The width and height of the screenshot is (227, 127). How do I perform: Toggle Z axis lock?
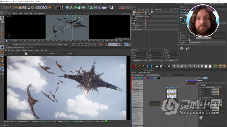[x=45, y=8]
